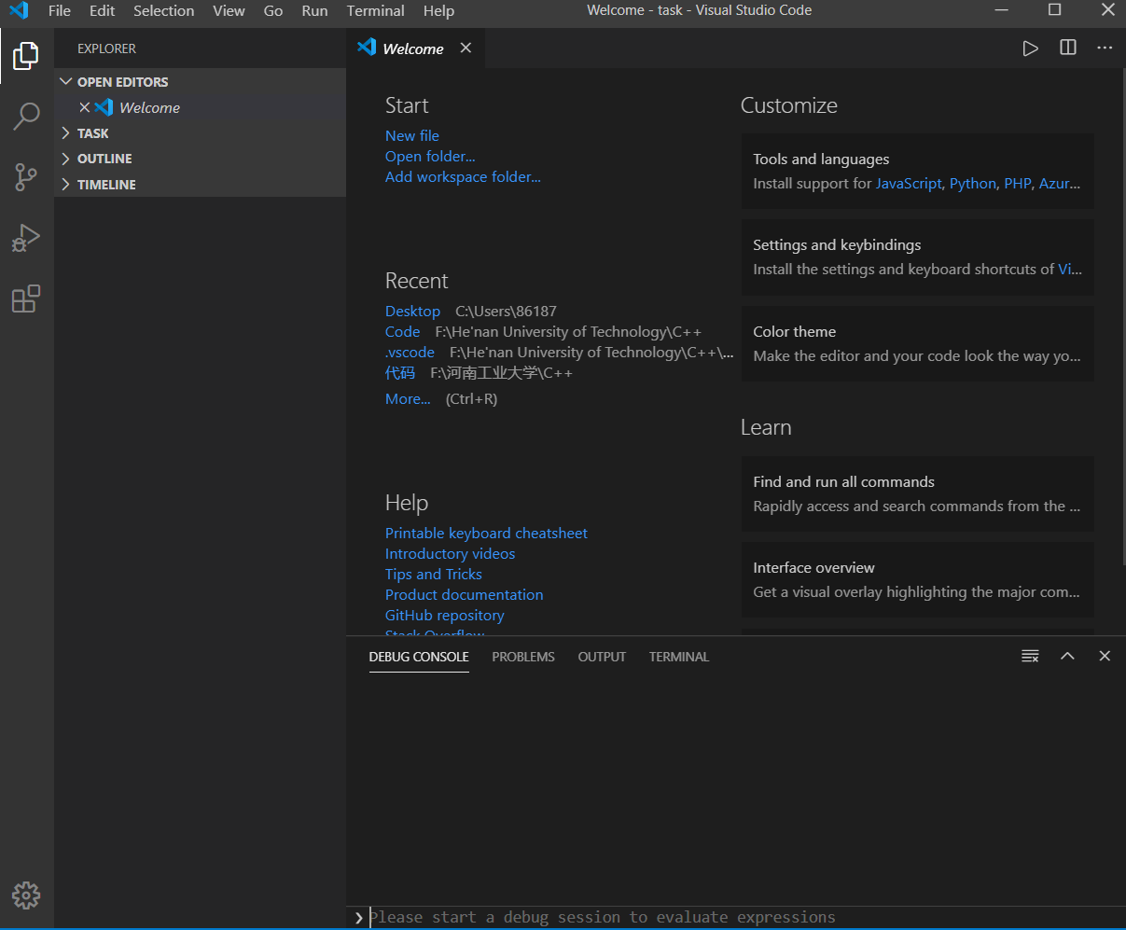Open the Terminal menu

375,11
